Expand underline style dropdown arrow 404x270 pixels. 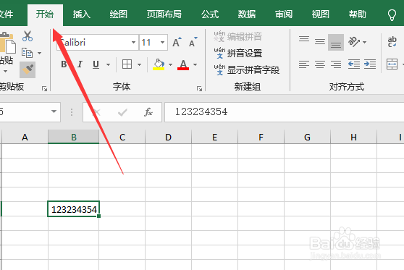click(x=108, y=64)
